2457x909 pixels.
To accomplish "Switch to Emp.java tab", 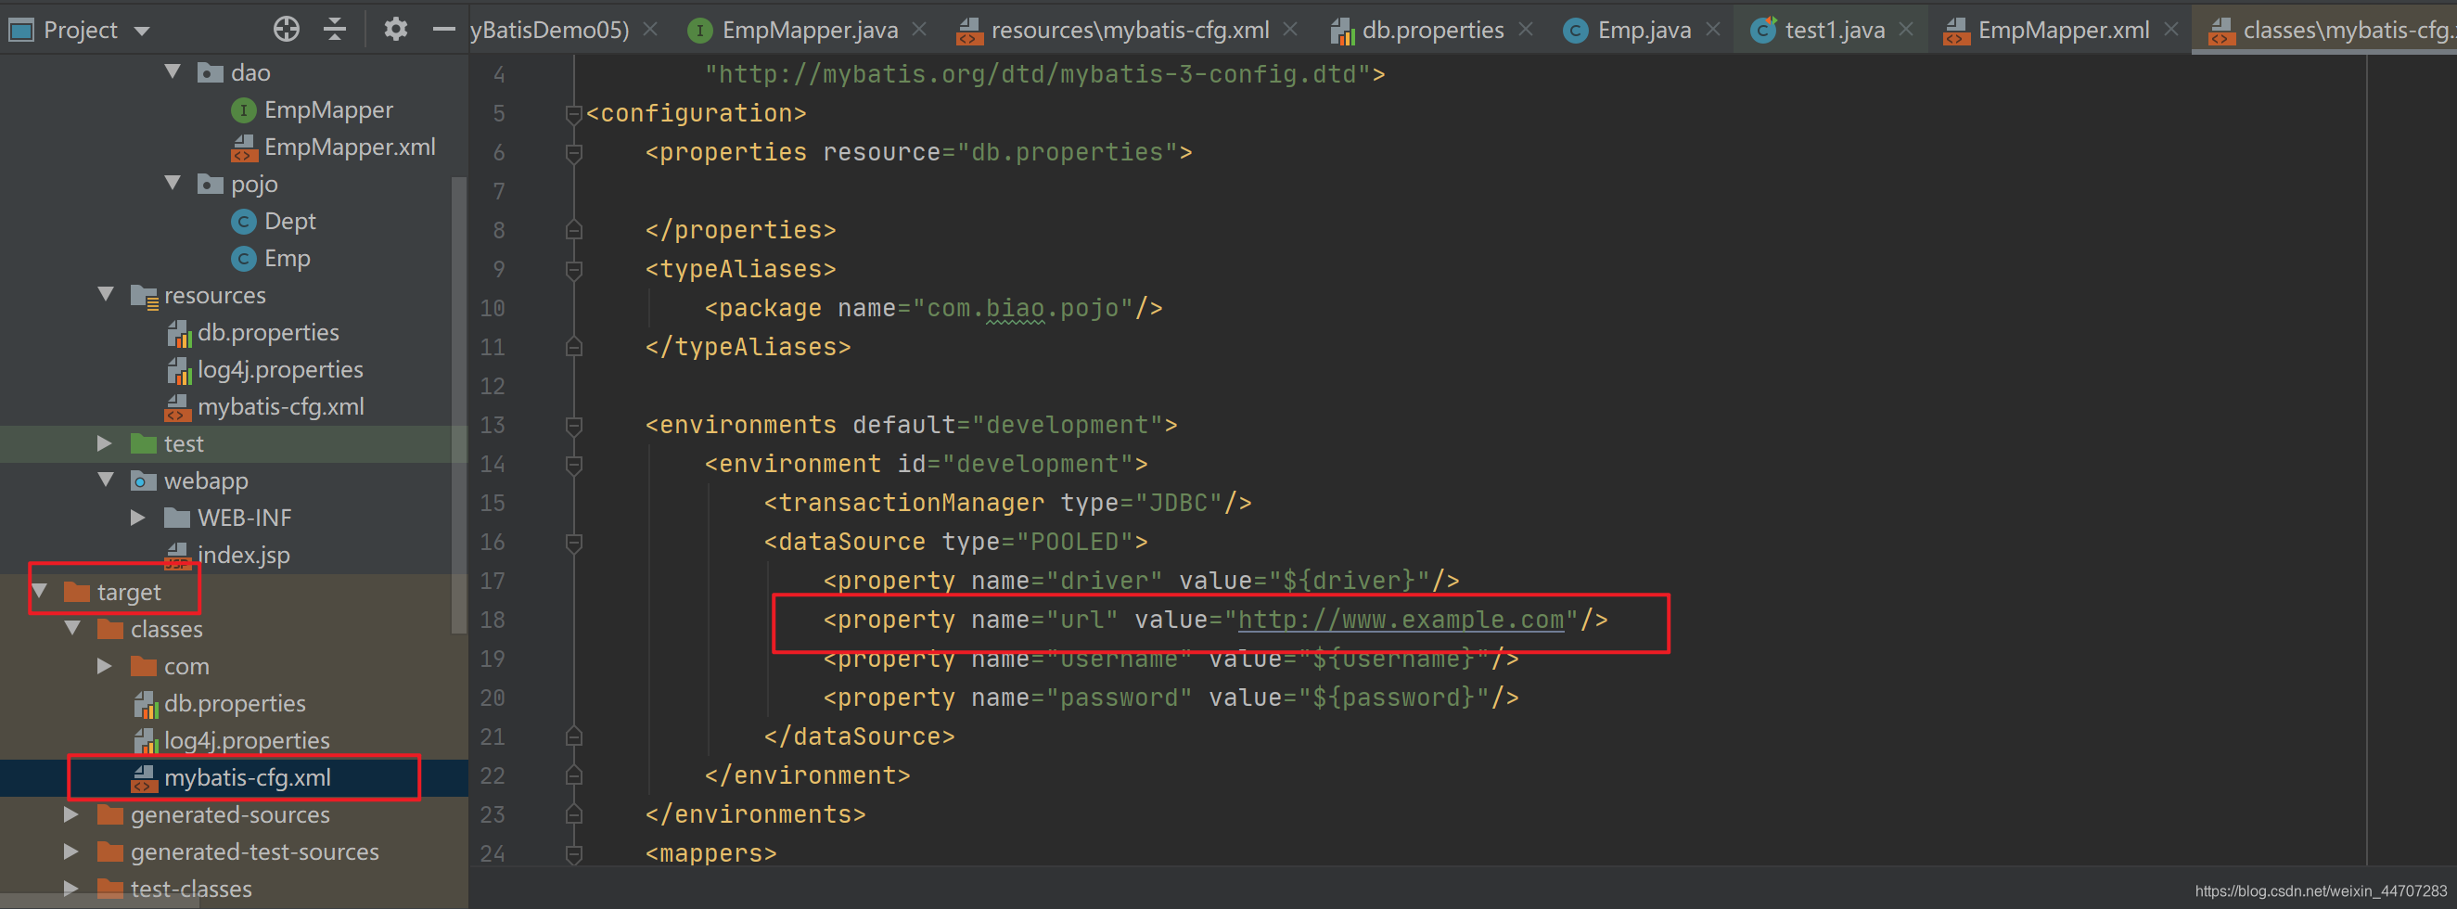I will click(1627, 30).
